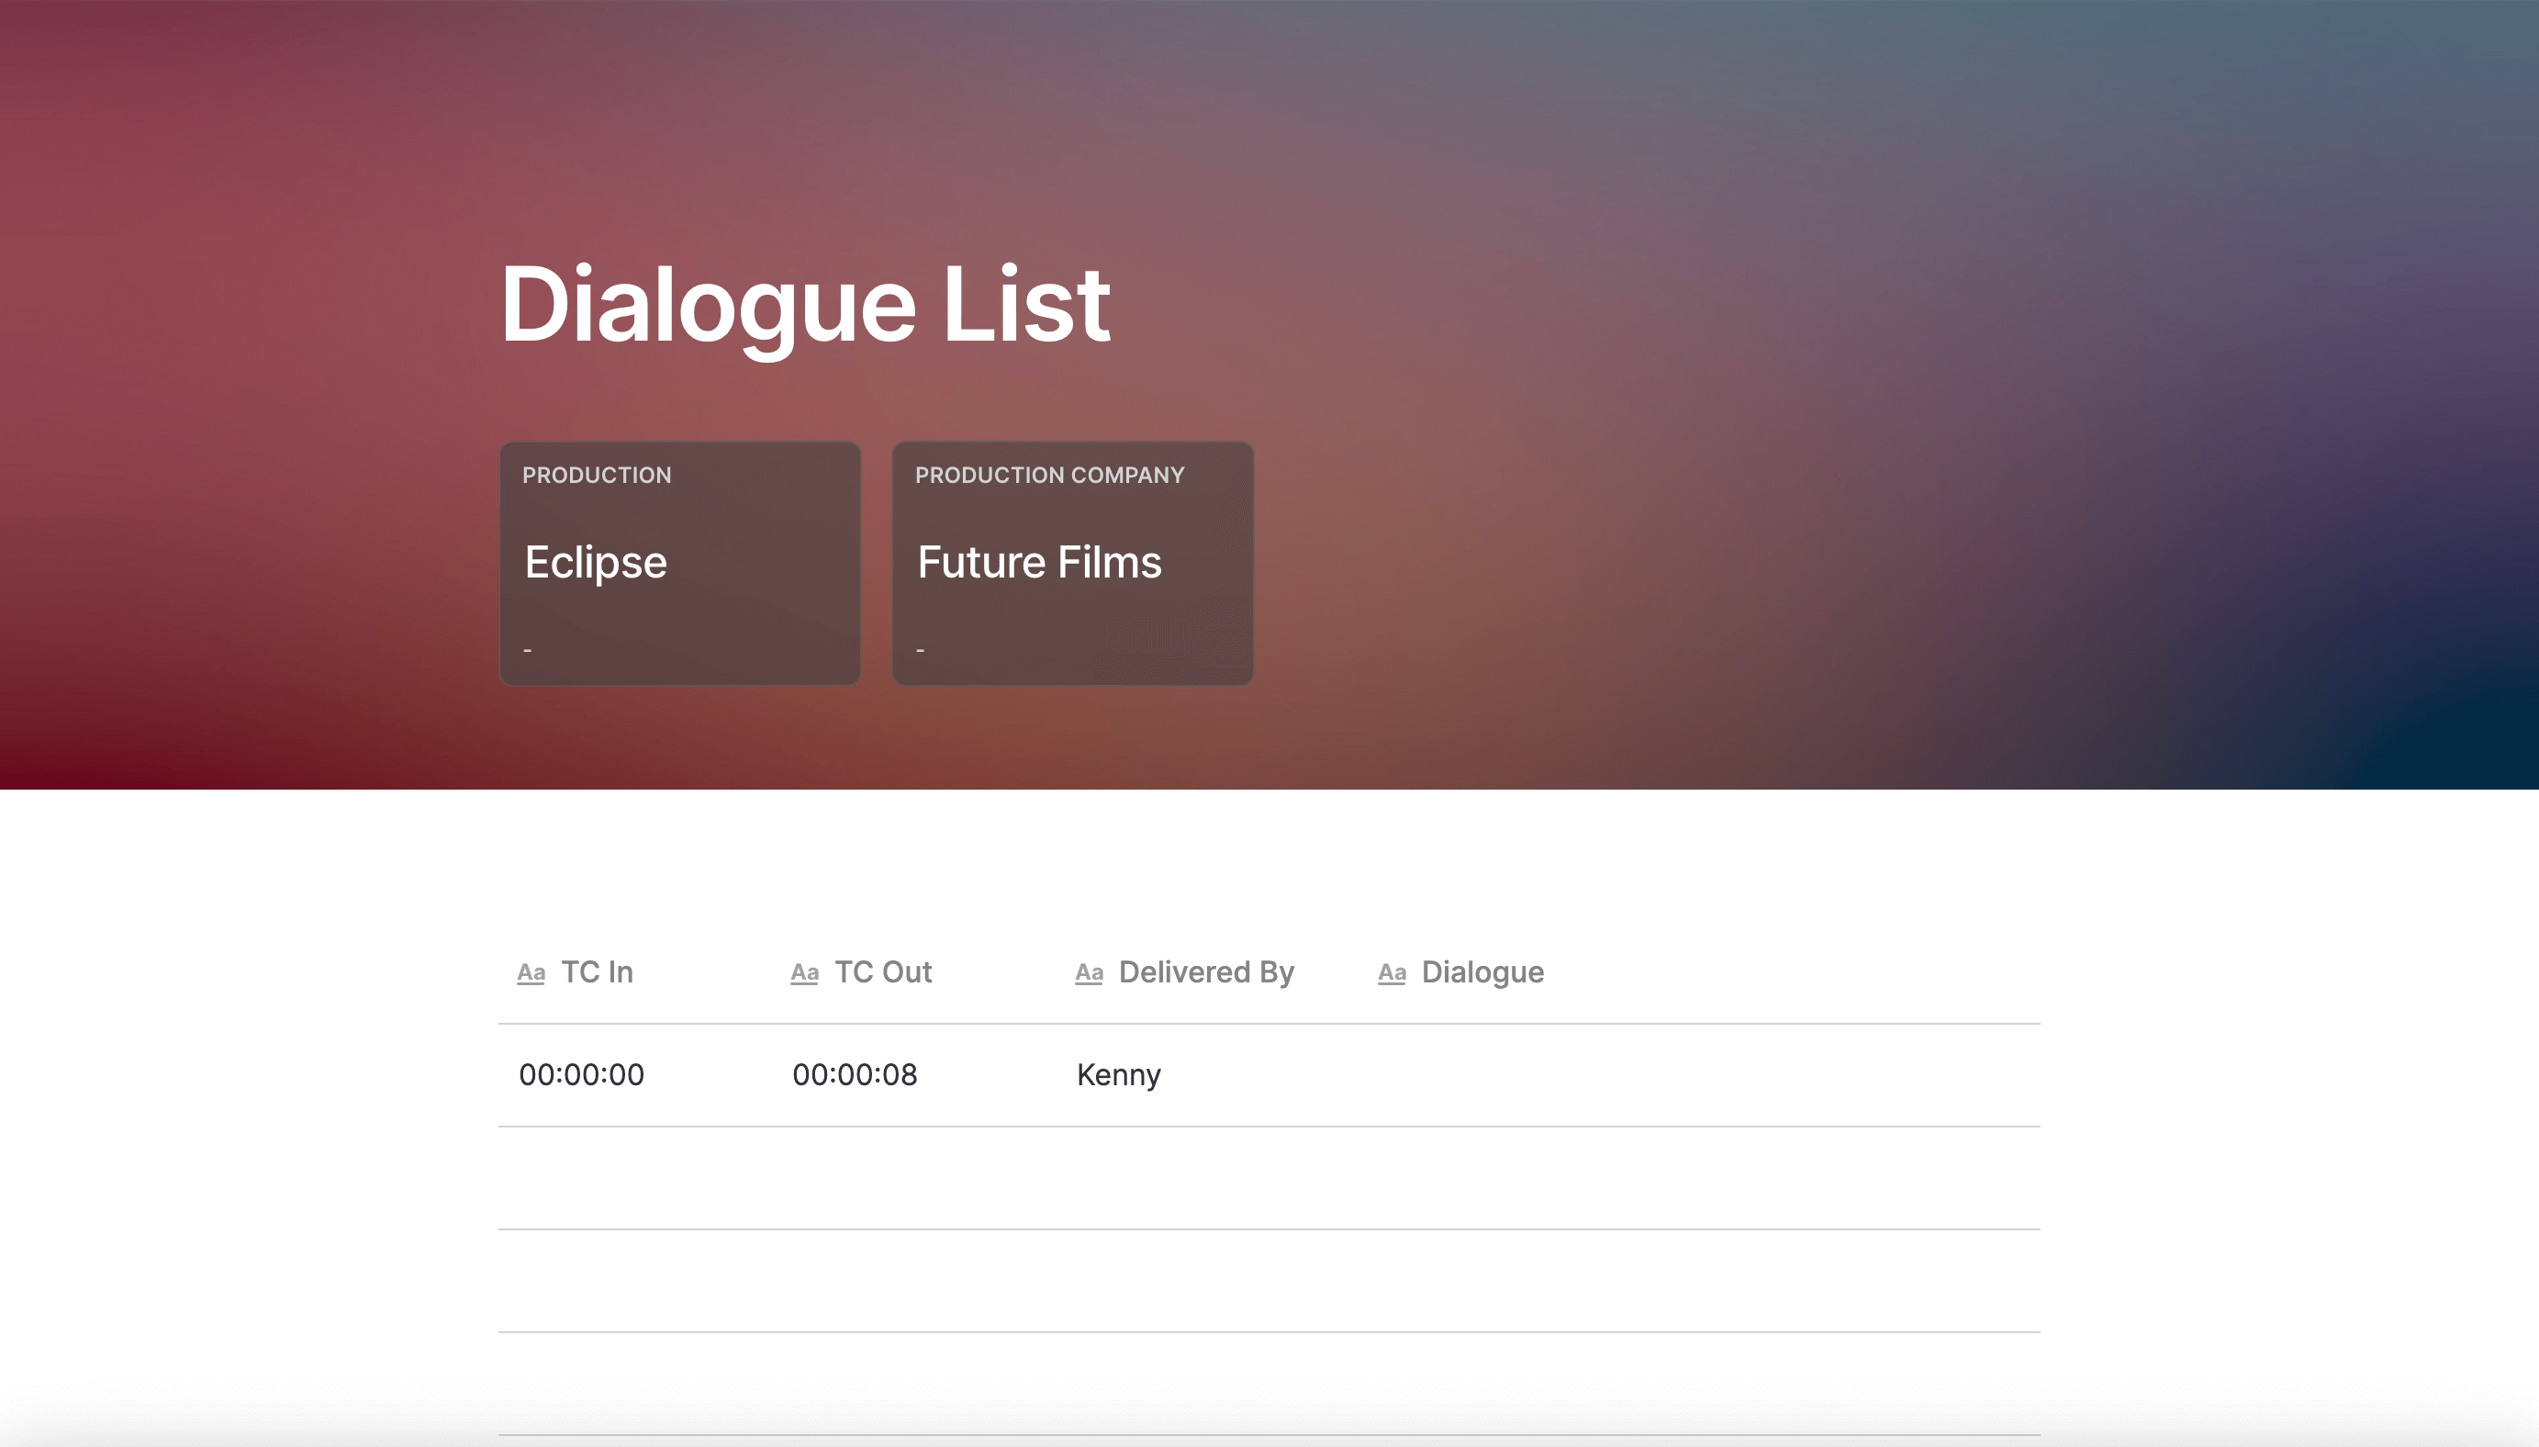Image resolution: width=2539 pixels, height=1447 pixels.
Task: Open the Delivered By column header
Action: tap(1205, 972)
